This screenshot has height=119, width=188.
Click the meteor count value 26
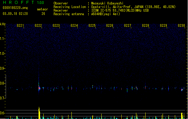click(43, 14)
